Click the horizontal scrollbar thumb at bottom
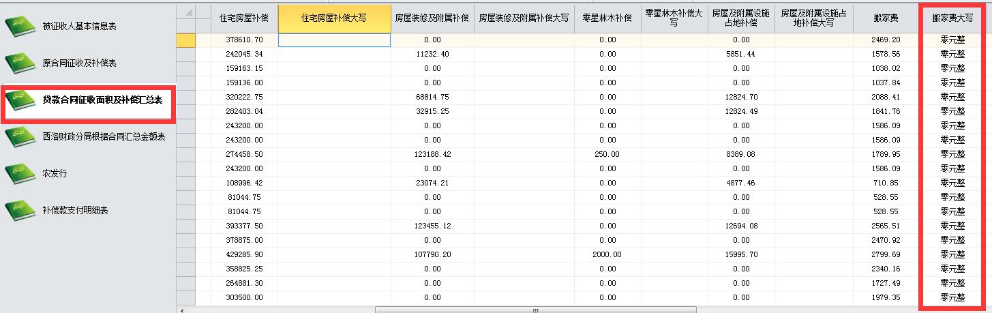The height and width of the screenshot is (313, 992). tap(535, 310)
